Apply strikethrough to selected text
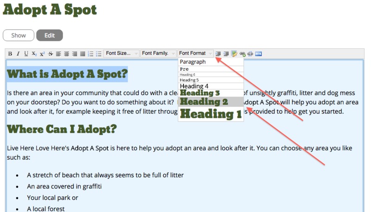The width and height of the screenshot is (371, 212). pyautogui.click(x=51, y=54)
